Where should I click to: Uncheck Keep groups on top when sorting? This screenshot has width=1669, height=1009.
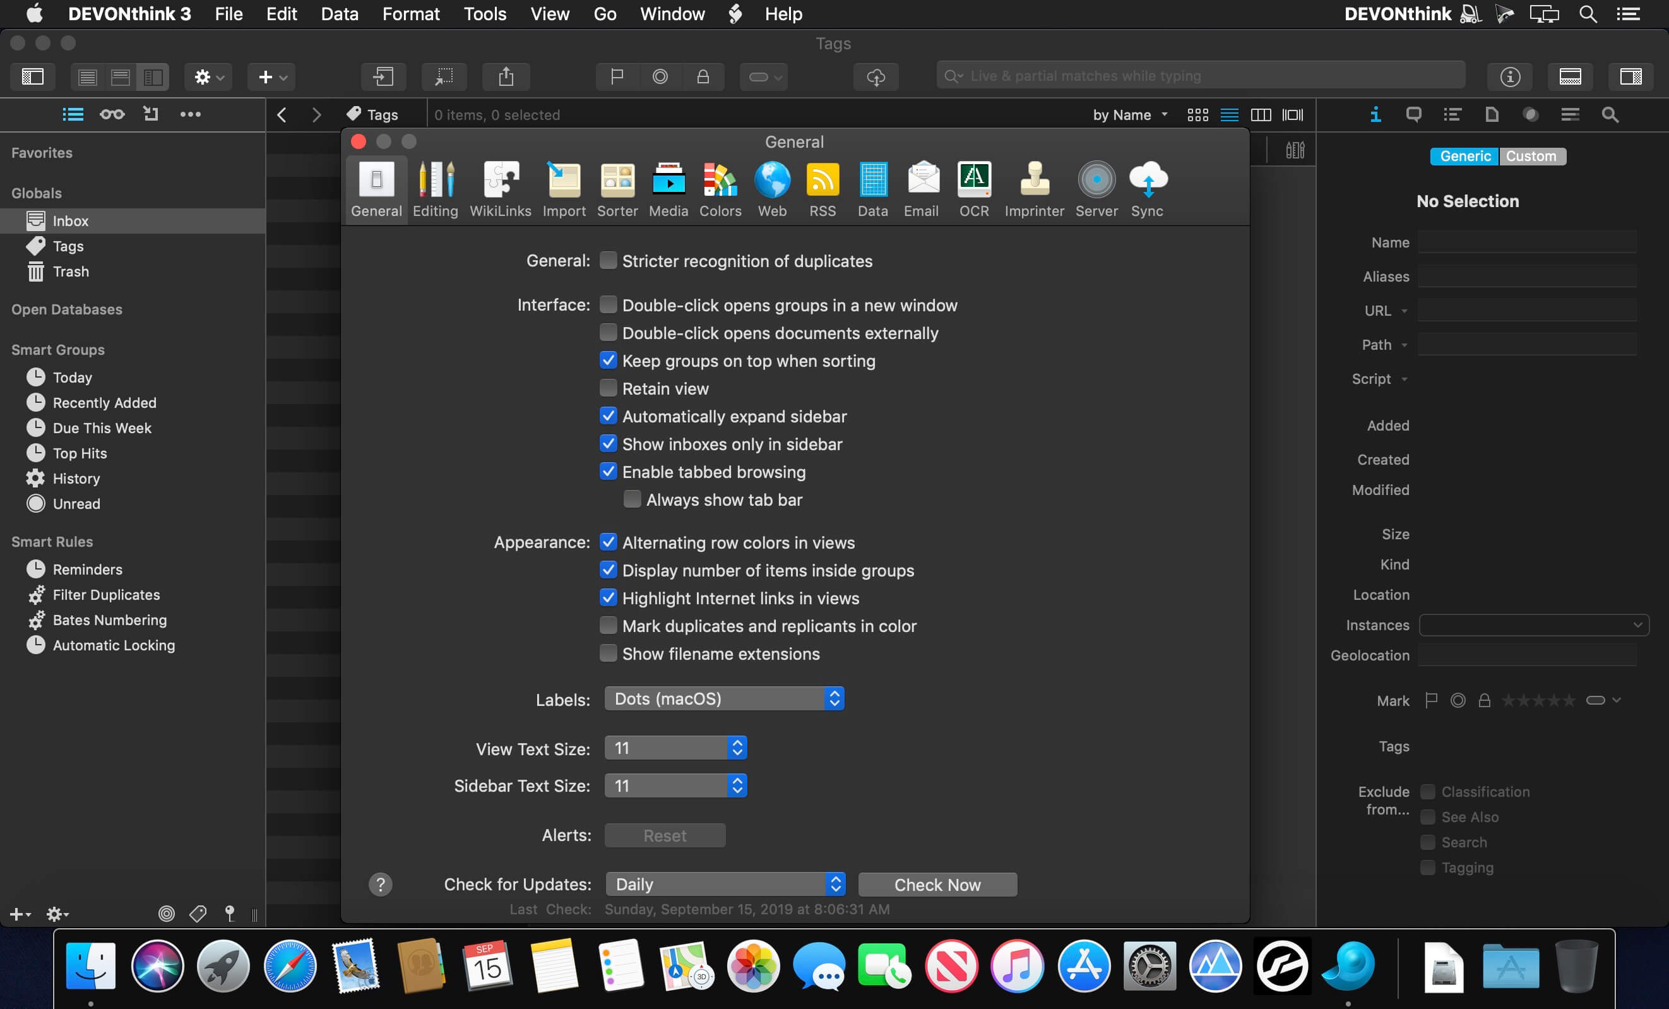[x=608, y=360]
